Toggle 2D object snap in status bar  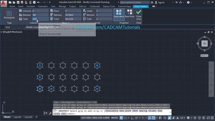[x=154, y=118]
